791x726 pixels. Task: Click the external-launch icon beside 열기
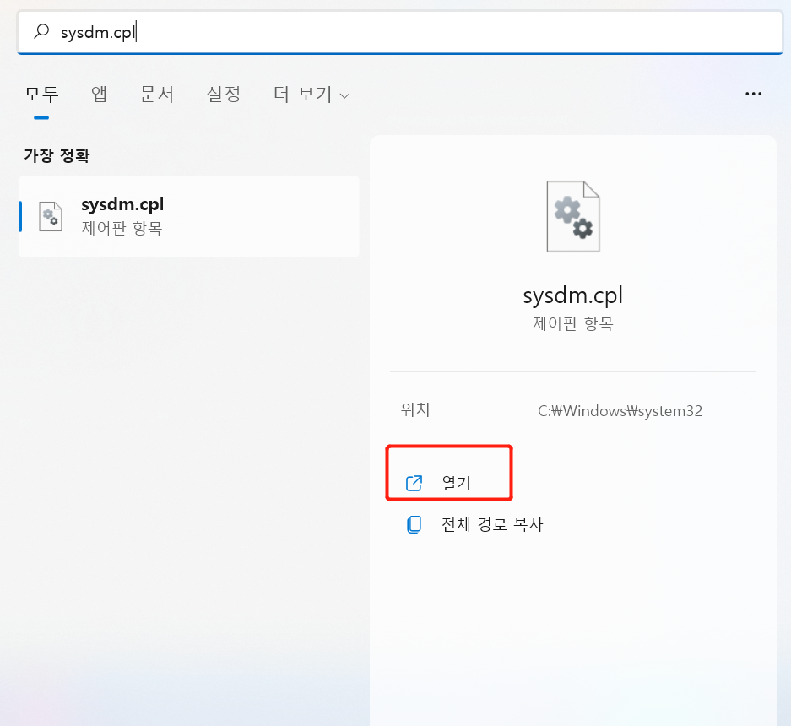413,482
